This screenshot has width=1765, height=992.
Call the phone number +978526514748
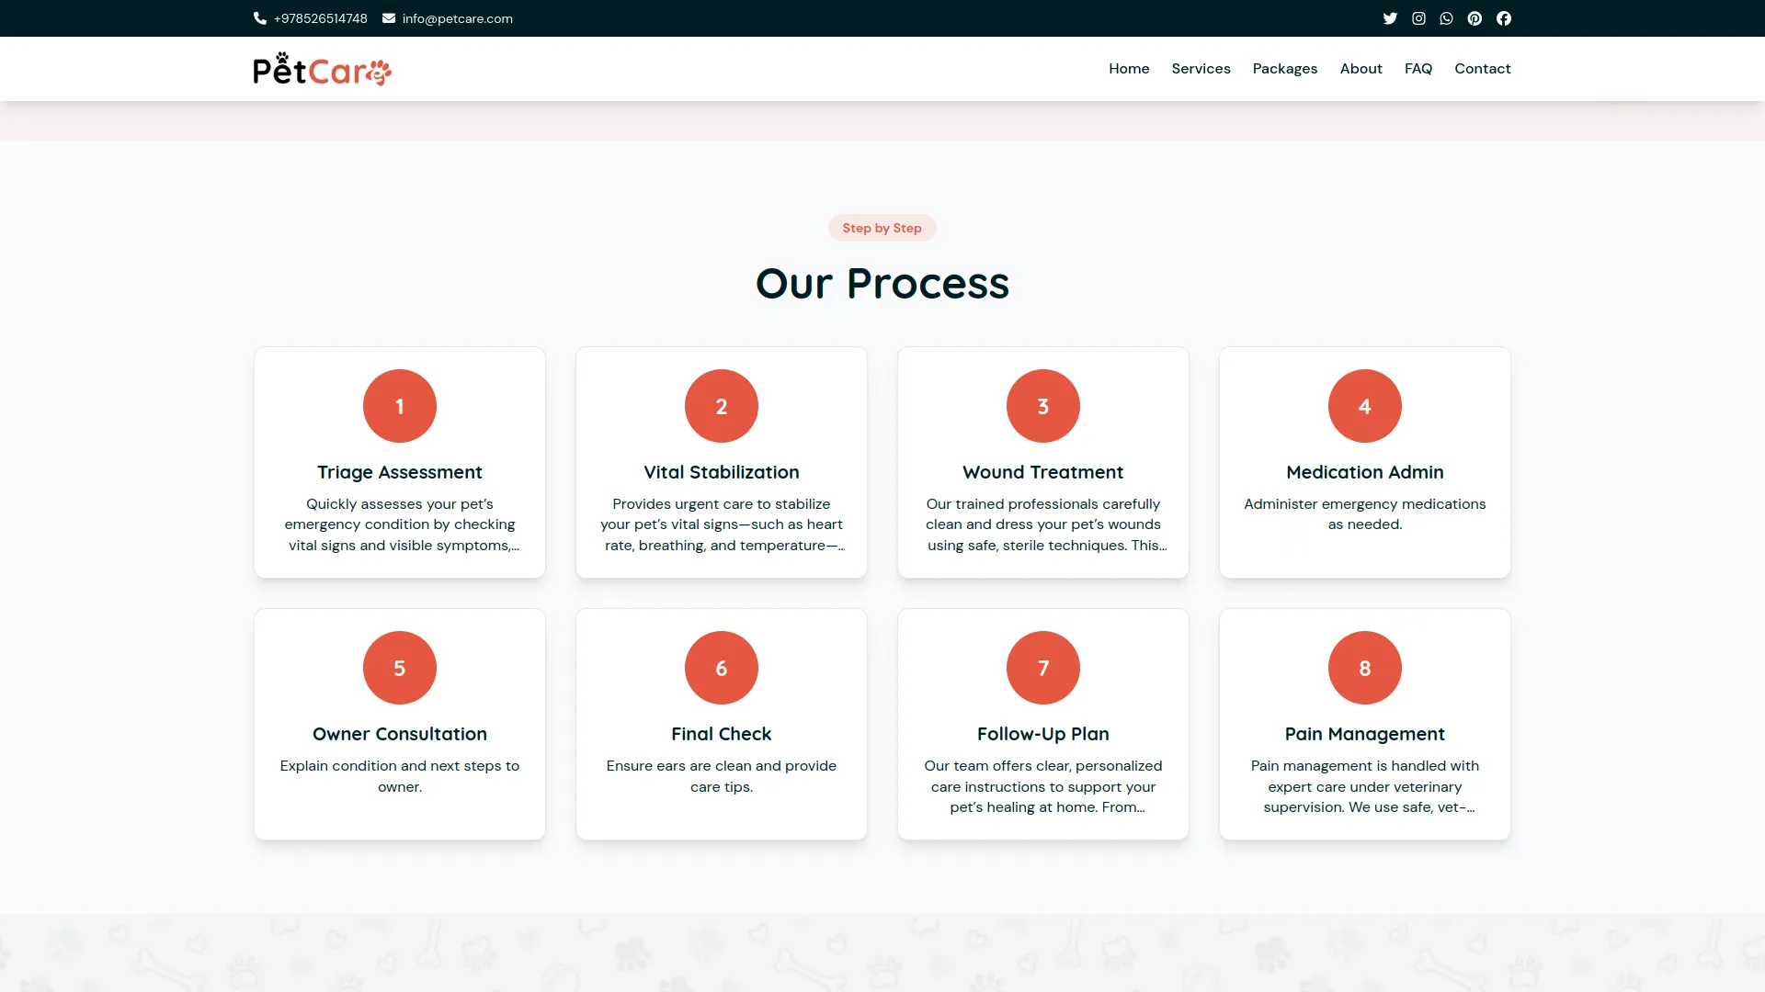coord(320,18)
